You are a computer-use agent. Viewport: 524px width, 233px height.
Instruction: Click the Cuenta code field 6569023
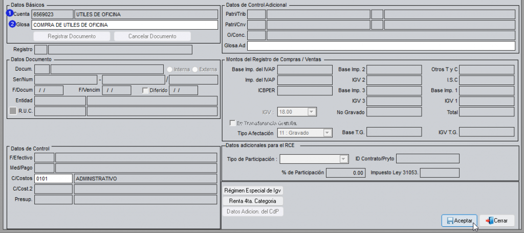point(52,14)
